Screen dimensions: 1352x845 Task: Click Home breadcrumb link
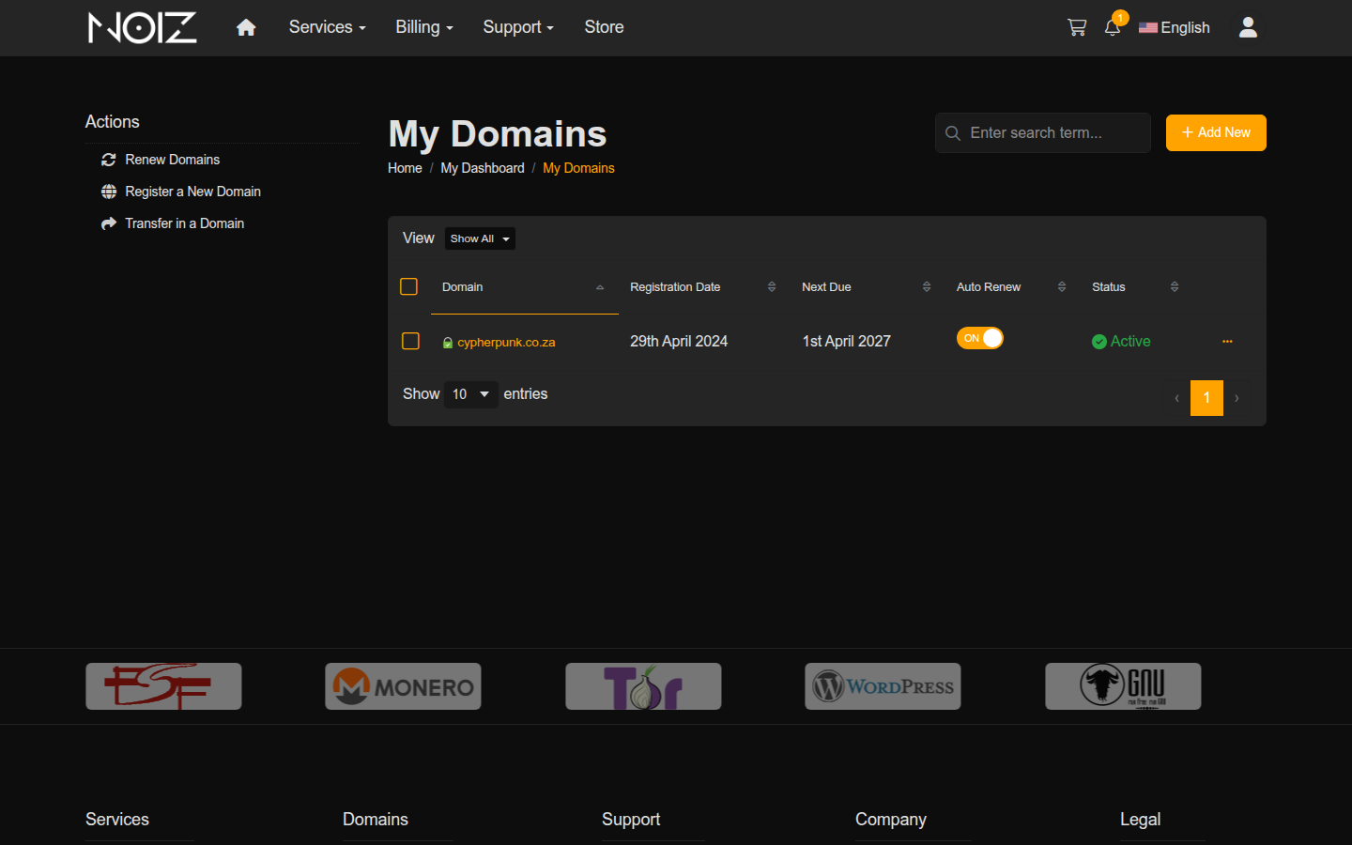point(405,168)
